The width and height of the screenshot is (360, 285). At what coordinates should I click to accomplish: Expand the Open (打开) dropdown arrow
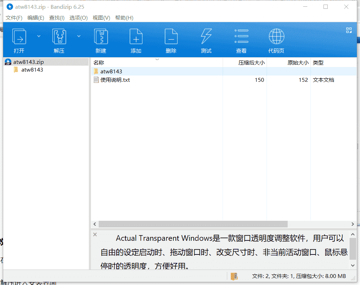coord(39,36)
